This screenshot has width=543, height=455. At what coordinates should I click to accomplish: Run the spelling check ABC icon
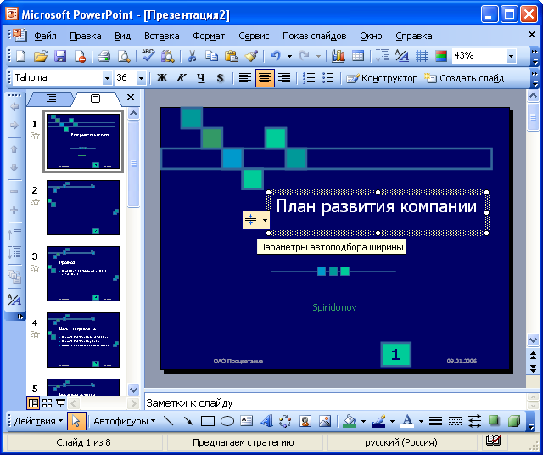[x=148, y=56]
